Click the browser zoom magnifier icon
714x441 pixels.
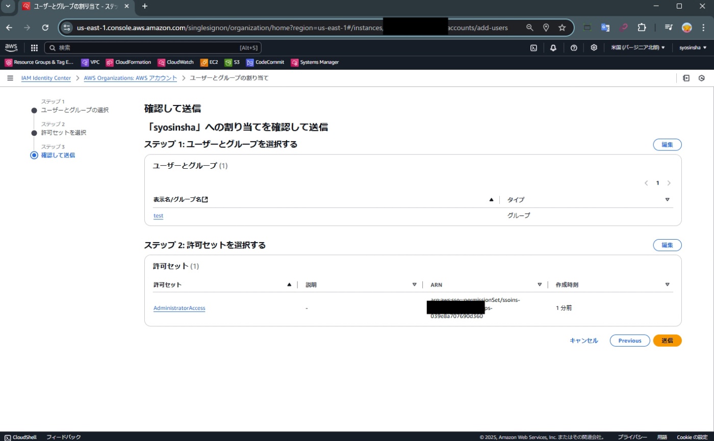click(530, 28)
